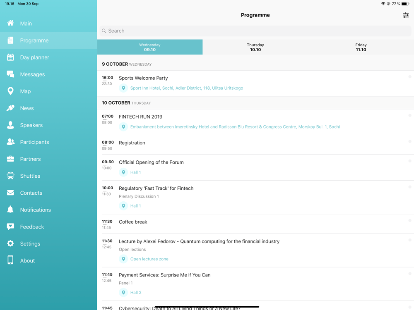Click the Wi-Fi status icon
This screenshot has width=414, height=310.
point(383,4)
